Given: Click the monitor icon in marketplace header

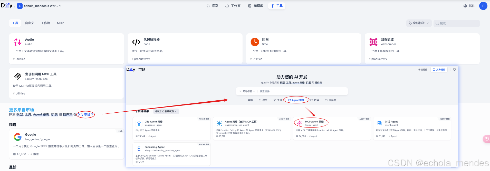Looking at the screenshot, I should tap(454, 70).
